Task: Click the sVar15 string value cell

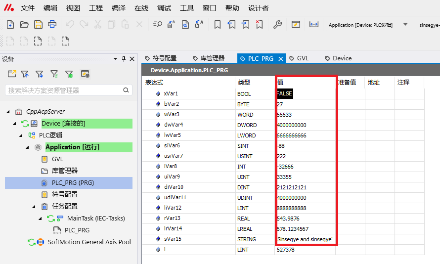Action: (x=305, y=239)
